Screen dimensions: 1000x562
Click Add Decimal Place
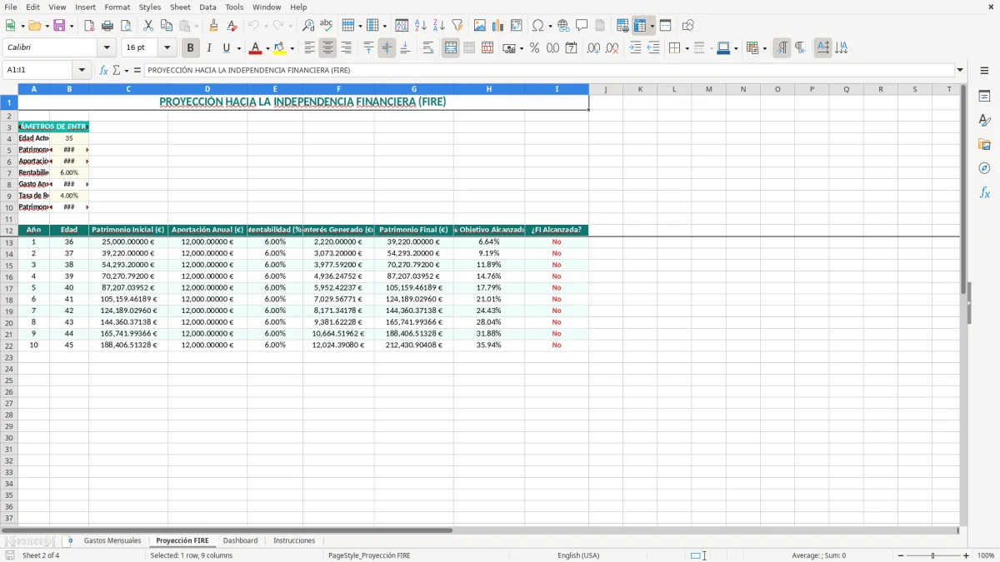(x=593, y=48)
